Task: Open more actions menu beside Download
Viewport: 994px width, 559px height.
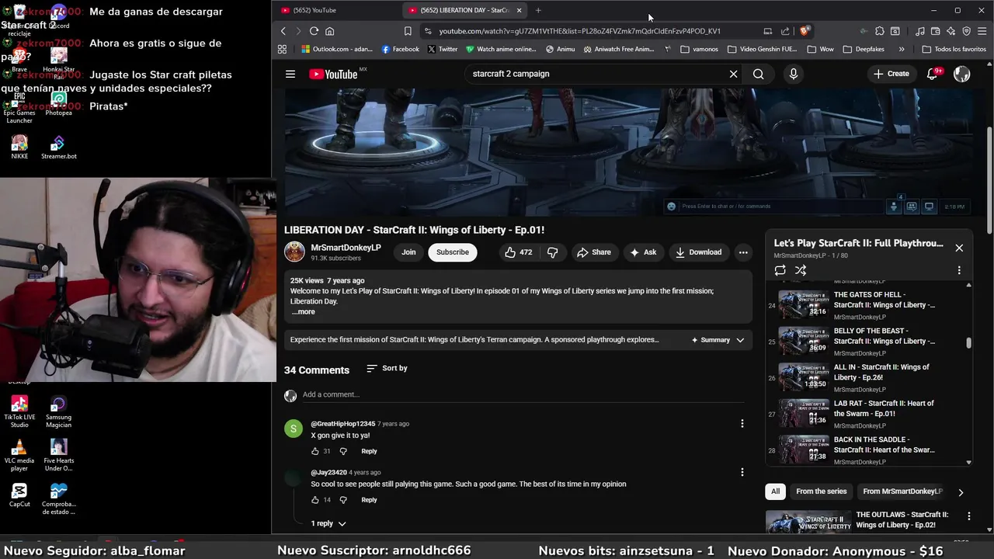Action: coord(743,252)
